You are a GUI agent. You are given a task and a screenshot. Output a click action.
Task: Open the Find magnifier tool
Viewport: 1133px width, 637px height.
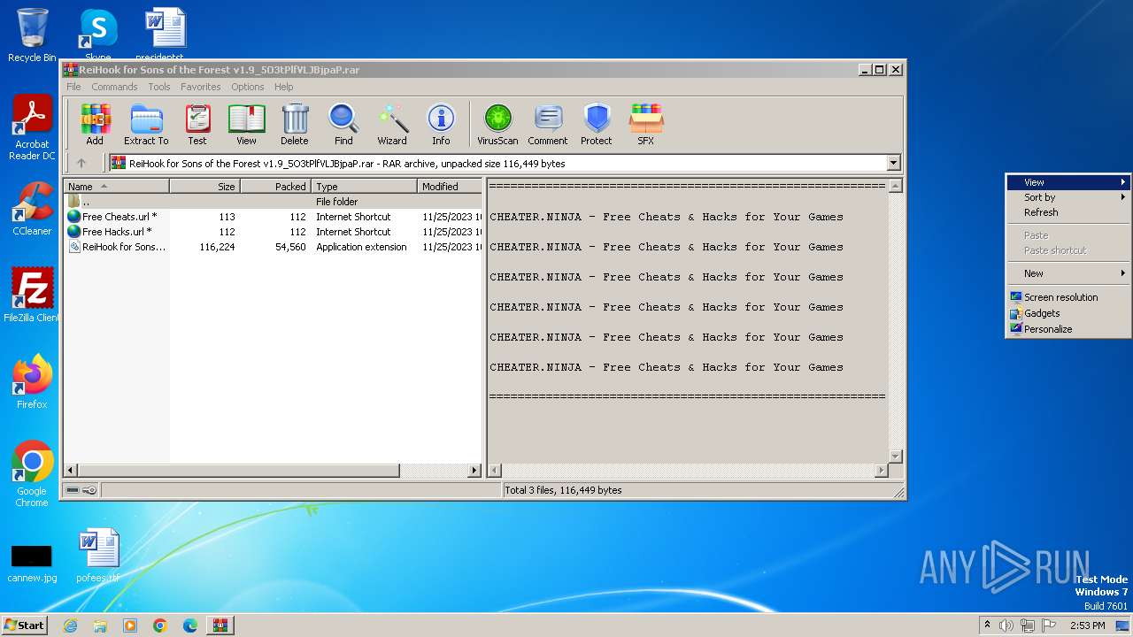coord(343,124)
